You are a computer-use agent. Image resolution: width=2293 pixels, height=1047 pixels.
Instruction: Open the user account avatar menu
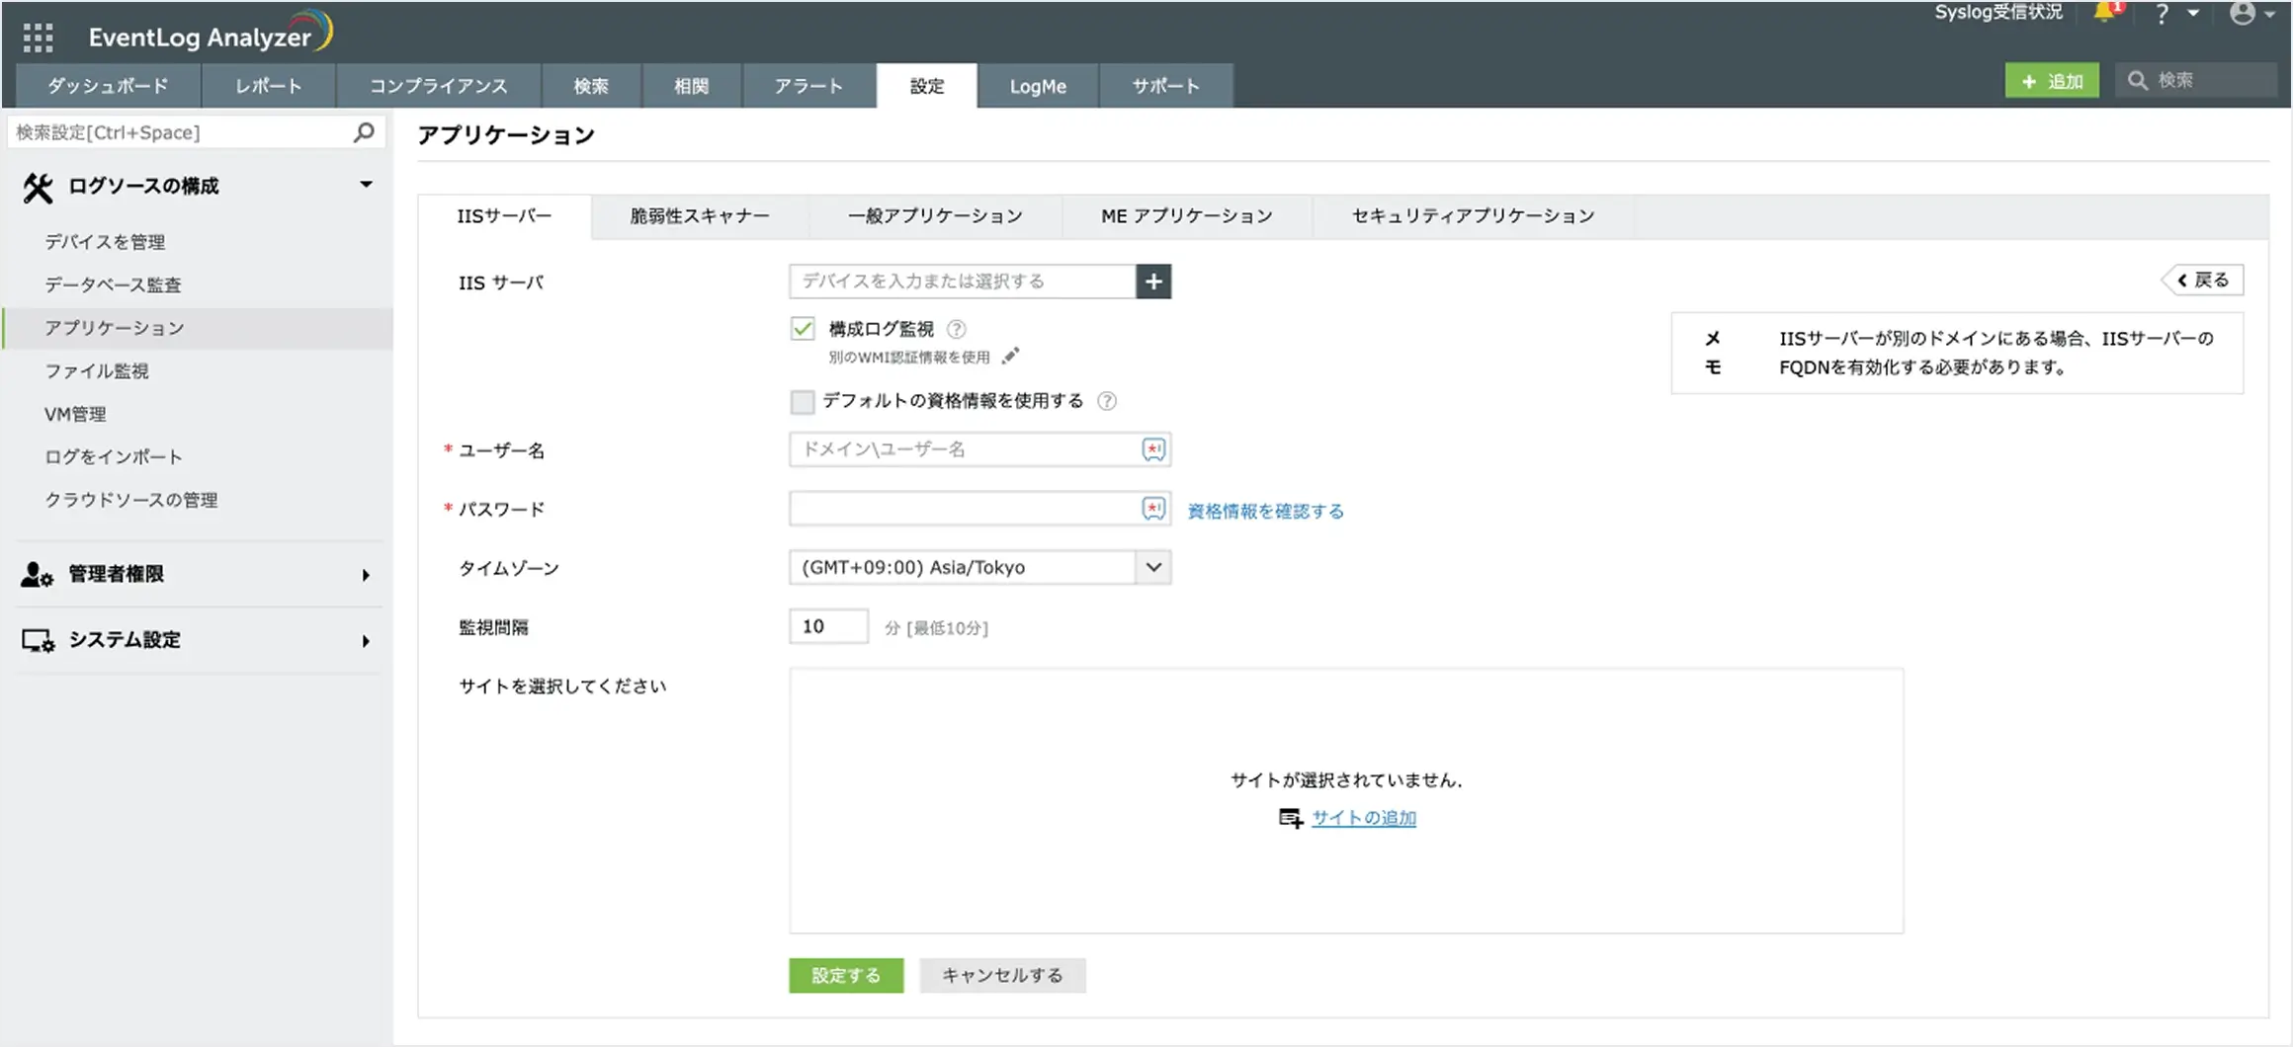[x=2243, y=13]
